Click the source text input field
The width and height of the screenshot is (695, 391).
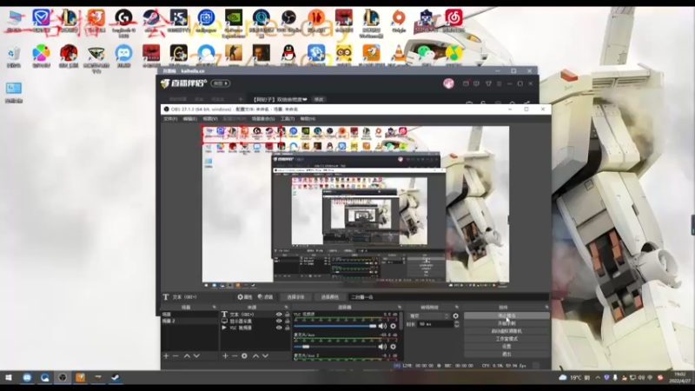447,297
